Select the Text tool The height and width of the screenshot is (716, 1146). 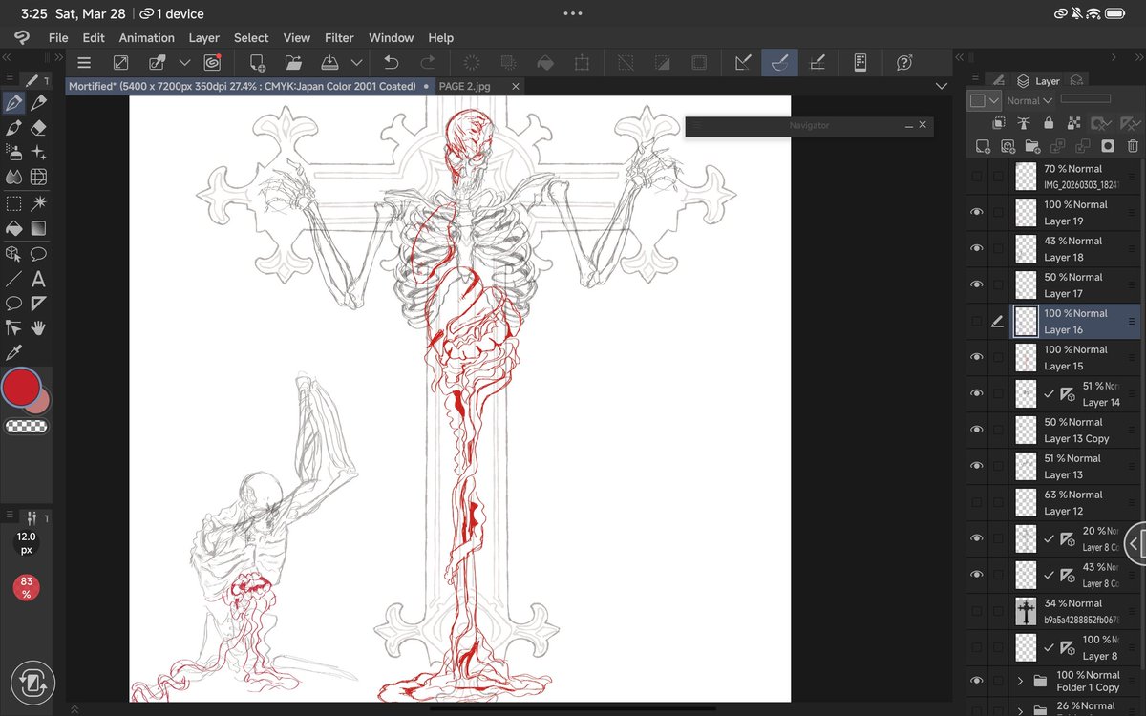coord(38,280)
